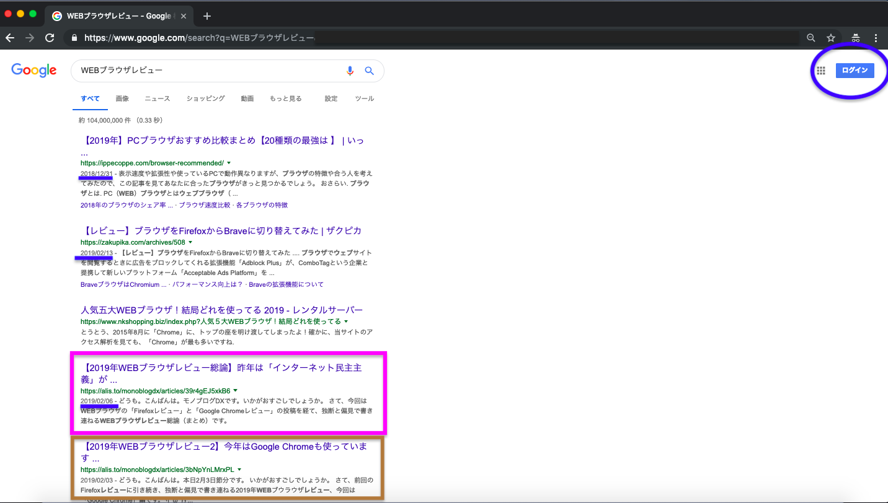Screen dimensions: 888x503
Task: Click the blue magnifier search button
Action: [369, 71]
